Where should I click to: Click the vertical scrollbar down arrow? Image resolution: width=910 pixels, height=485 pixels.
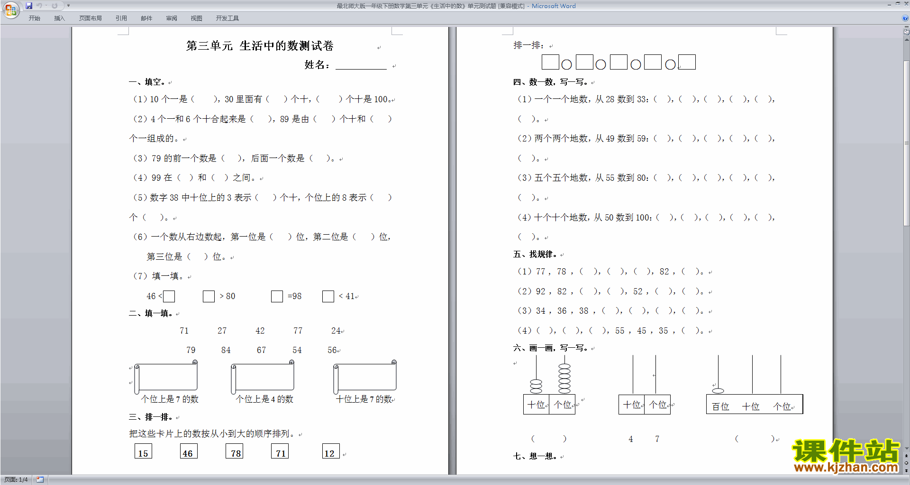(x=907, y=448)
